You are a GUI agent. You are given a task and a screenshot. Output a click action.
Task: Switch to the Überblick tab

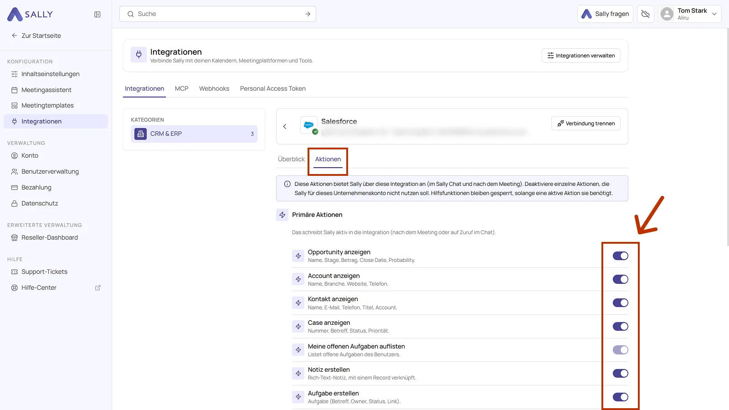click(291, 159)
